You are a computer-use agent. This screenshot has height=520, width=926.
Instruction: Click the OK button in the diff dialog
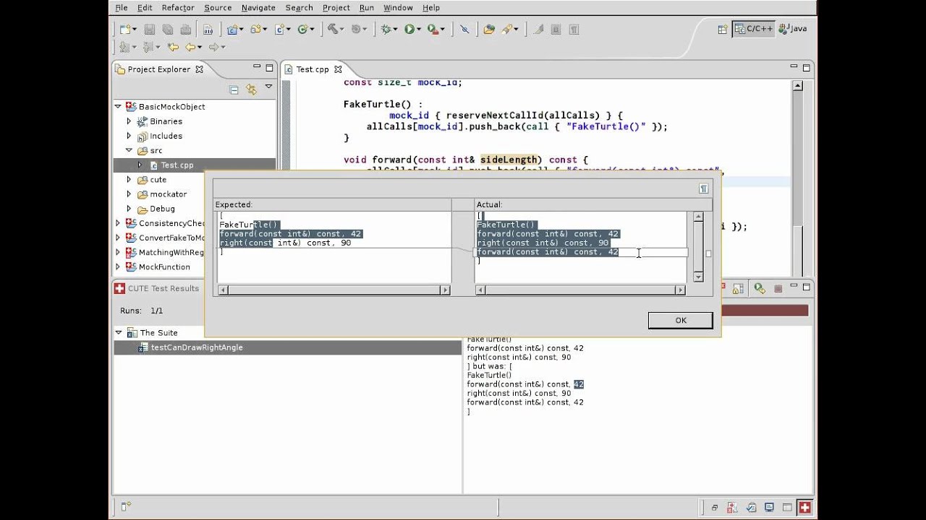pos(680,320)
